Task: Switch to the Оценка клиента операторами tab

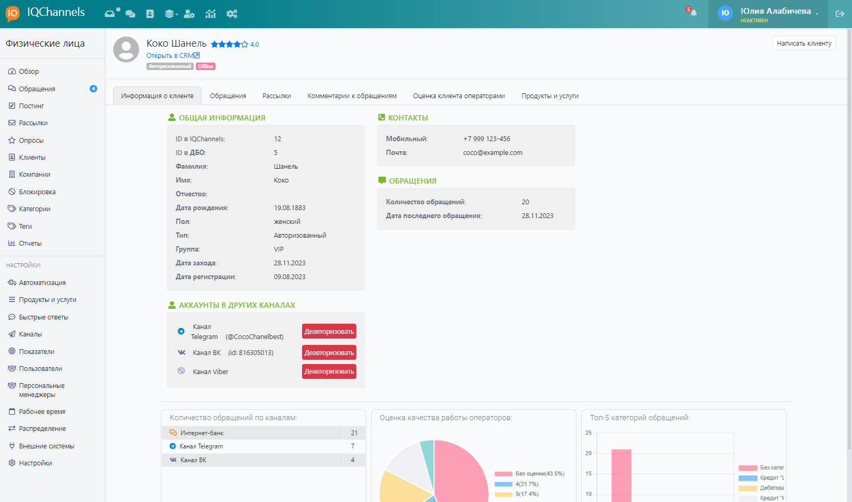Action: (459, 96)
